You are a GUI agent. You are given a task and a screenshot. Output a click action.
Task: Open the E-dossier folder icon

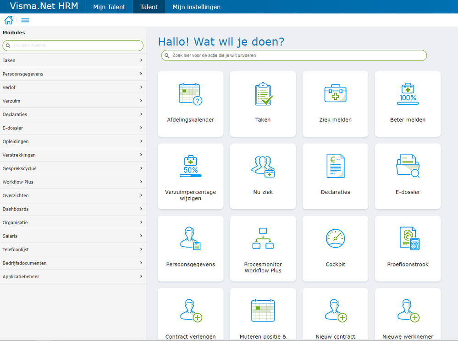(408, 166)
